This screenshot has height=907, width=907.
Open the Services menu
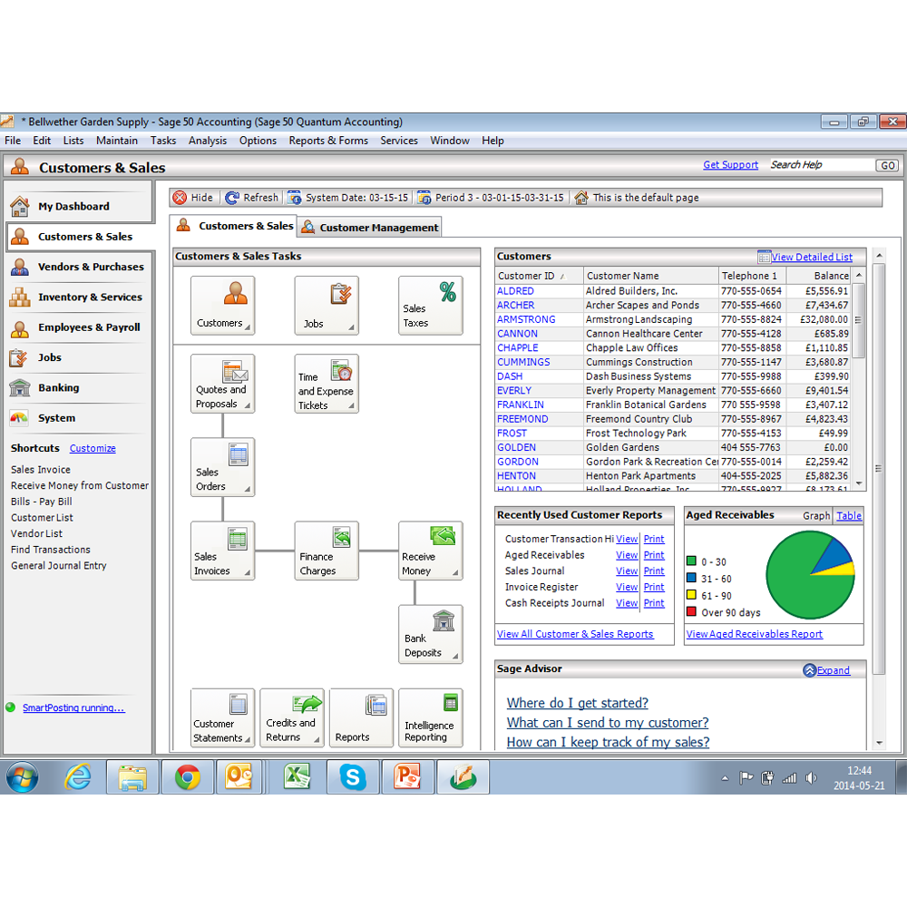point(399,141)
